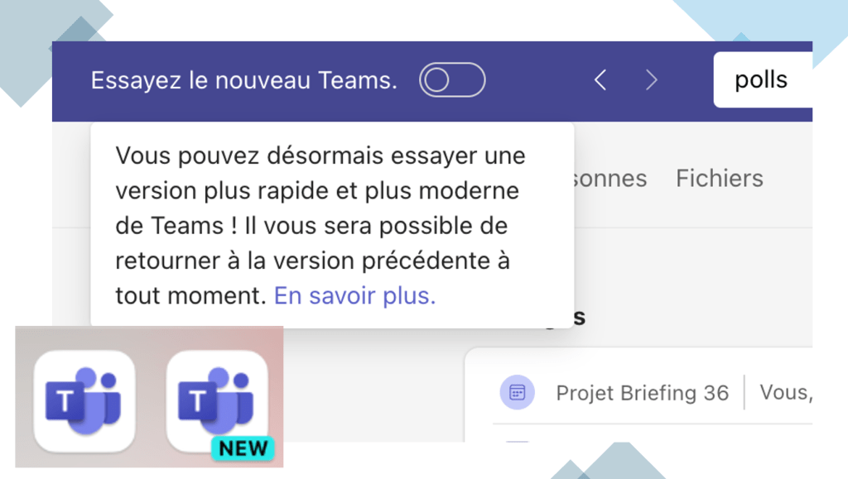
Task: Go back using the left chevron
Action: click(x=601, y=80)
